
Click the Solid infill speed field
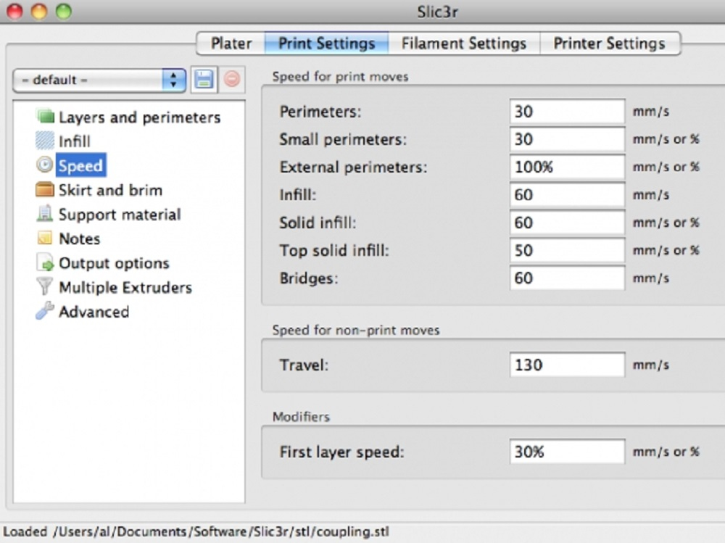(x=568, y=223)
